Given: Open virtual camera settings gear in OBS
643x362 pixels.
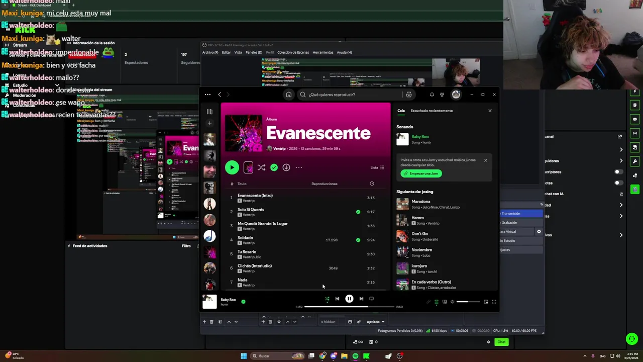Looking at the screenshot, I should point(539,232).
